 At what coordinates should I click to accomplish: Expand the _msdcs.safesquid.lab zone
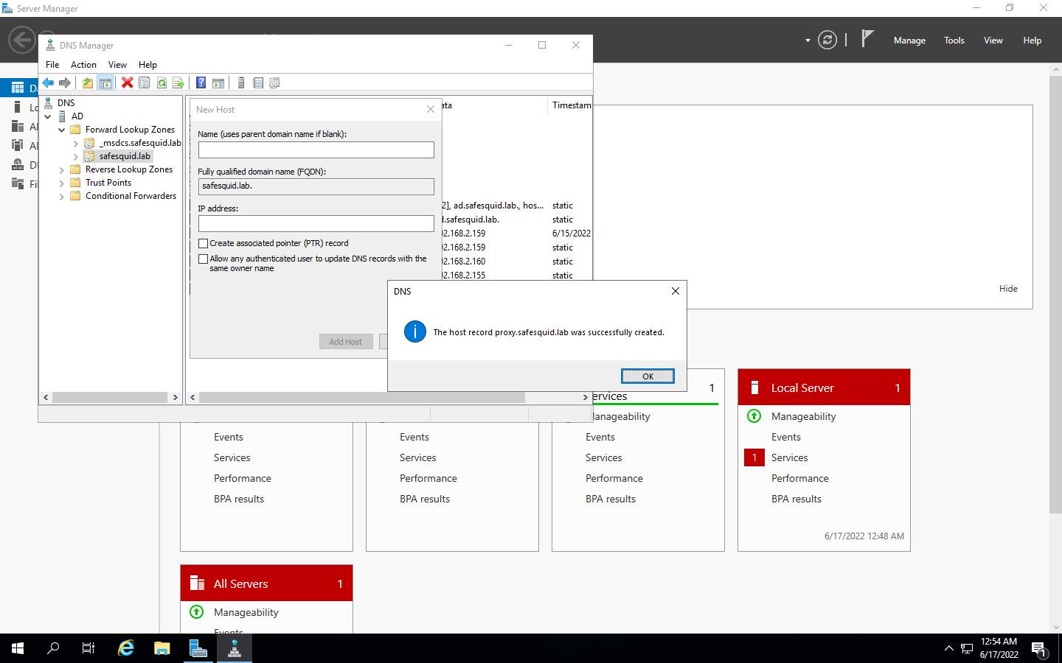(x=75, y=143)
